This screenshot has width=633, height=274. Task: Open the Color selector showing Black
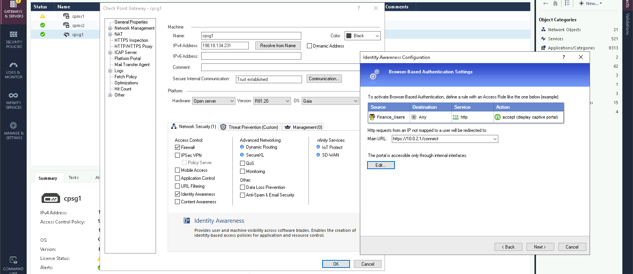click(x=362, y=36)
